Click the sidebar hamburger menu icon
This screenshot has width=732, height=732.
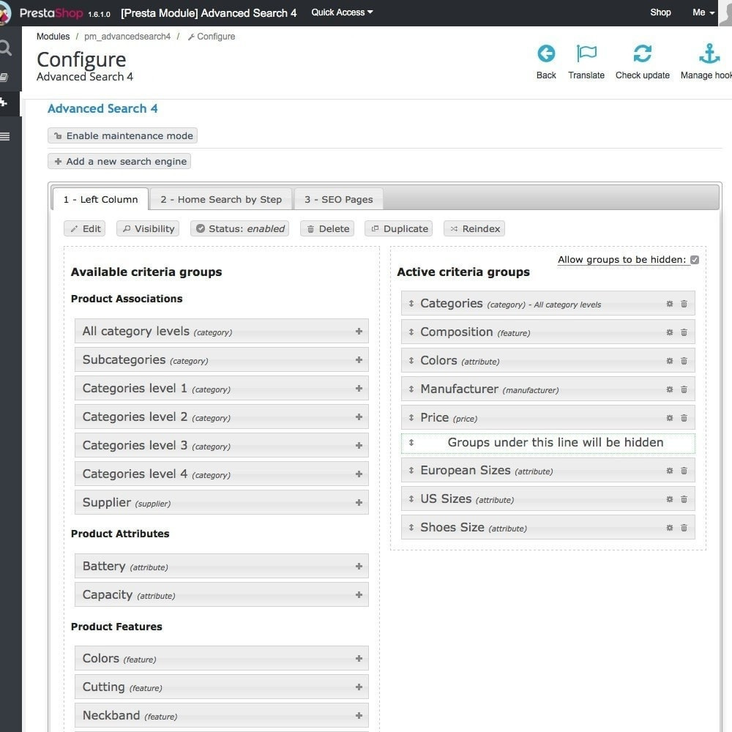[4, 136]
